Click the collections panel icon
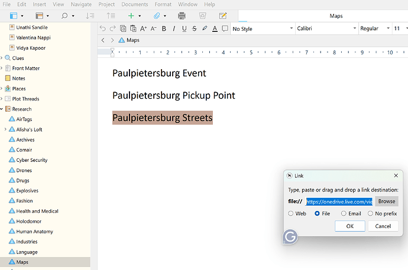 tap(39, 16)
